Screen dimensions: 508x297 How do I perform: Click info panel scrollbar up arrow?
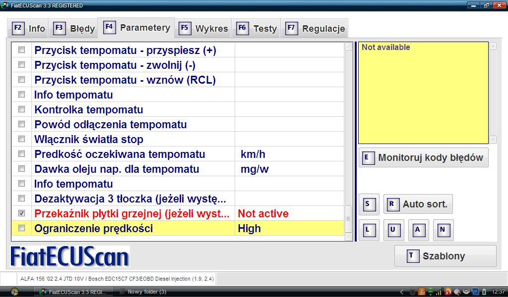[x=493, y=46]
